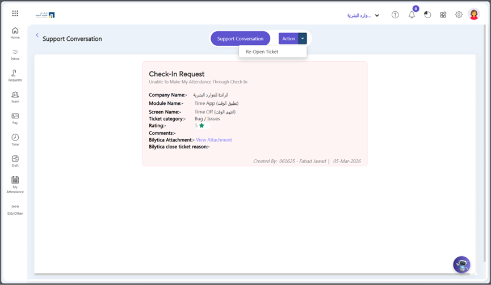Screen dimensions: 491x285
Task: Select Re-Open Ticket menu option
Action: (x=262, y=52)
